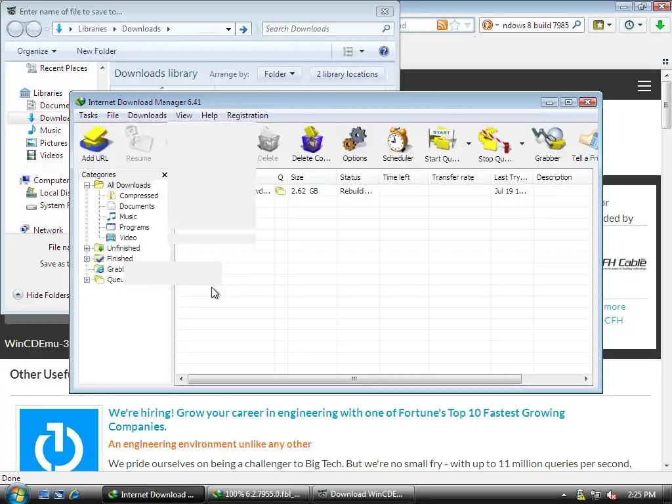
Task: Click 2 library locations button
Action: coord(347,74)
